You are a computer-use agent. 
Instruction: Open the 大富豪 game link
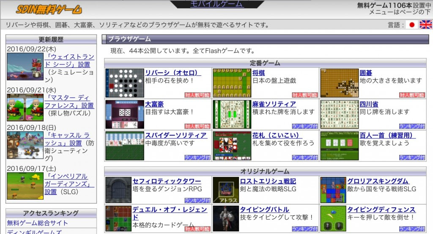[x=154, y=104]
